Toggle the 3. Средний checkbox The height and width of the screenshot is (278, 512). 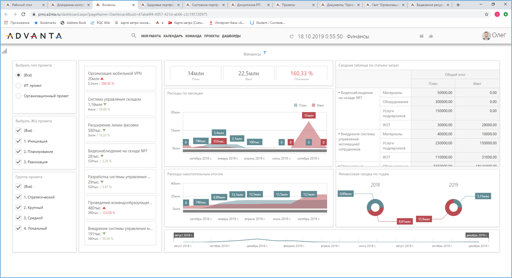pyautogui.click(x=19, y=218)
